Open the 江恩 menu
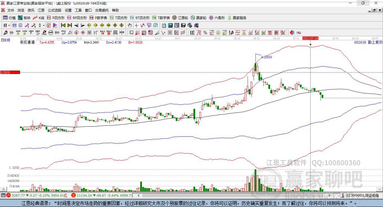The image size is (383, 207). pyautogui.click(x=41, y=10)
